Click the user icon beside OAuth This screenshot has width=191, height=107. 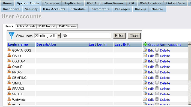tap(9, 55)
